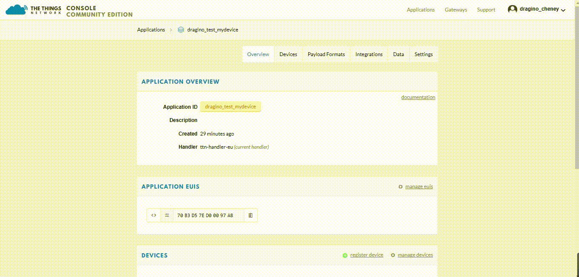Image resolution: width=579 pixels, height=277 pixels.
Task: Click the register device link
Action: tap(367, 255)
